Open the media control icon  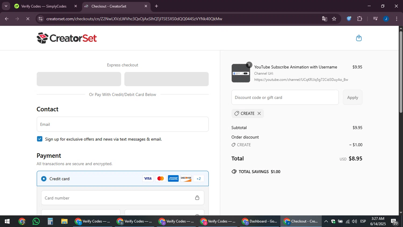click(375, 19)
